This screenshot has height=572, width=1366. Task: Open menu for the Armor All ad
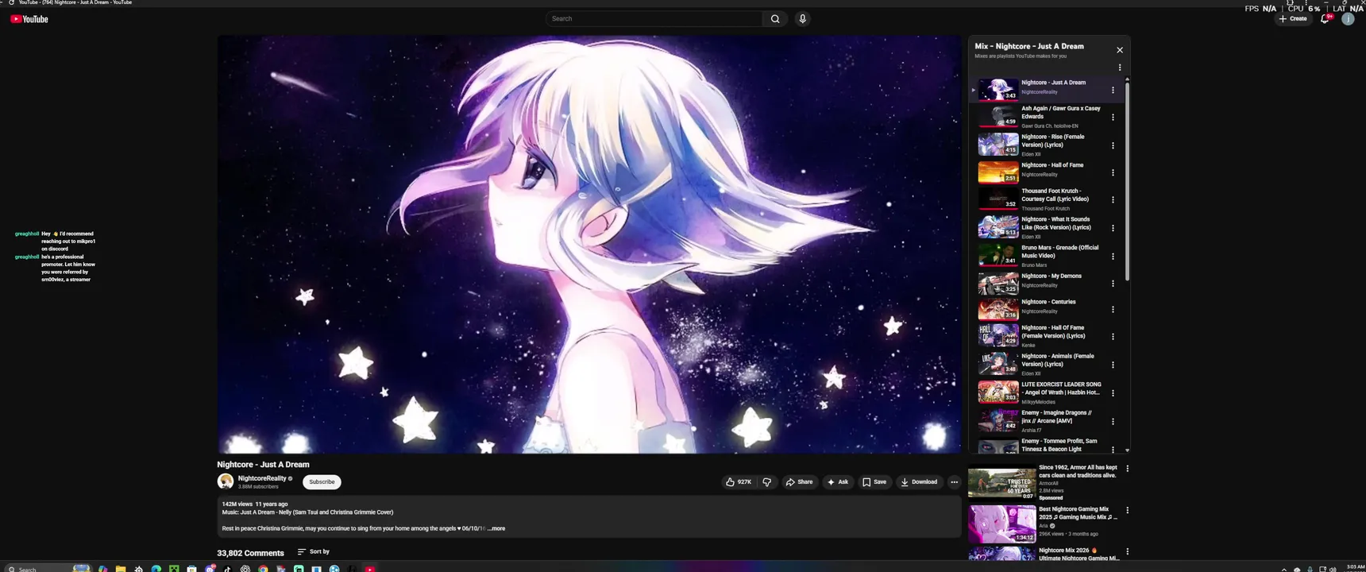pyautogui.click(x=1127, y=469)
